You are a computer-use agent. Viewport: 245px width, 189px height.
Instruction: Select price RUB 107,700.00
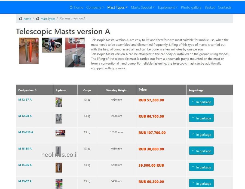tap(152, 133)
